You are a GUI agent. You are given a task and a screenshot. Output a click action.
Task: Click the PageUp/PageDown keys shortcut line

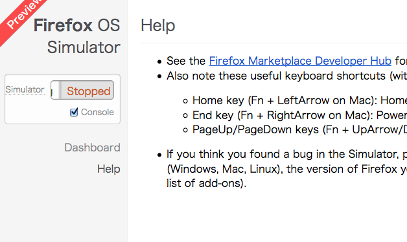tap(299, 129)
